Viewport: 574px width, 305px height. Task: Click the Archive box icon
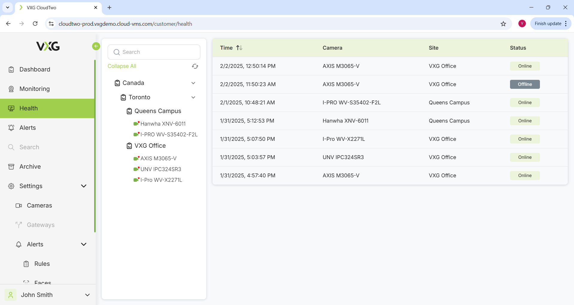[11, 167]
